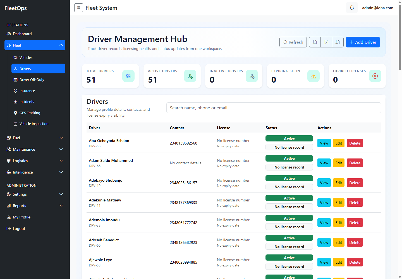
Task: Expand the Logistics sidebar section
Action: click(x=35, y=161)
